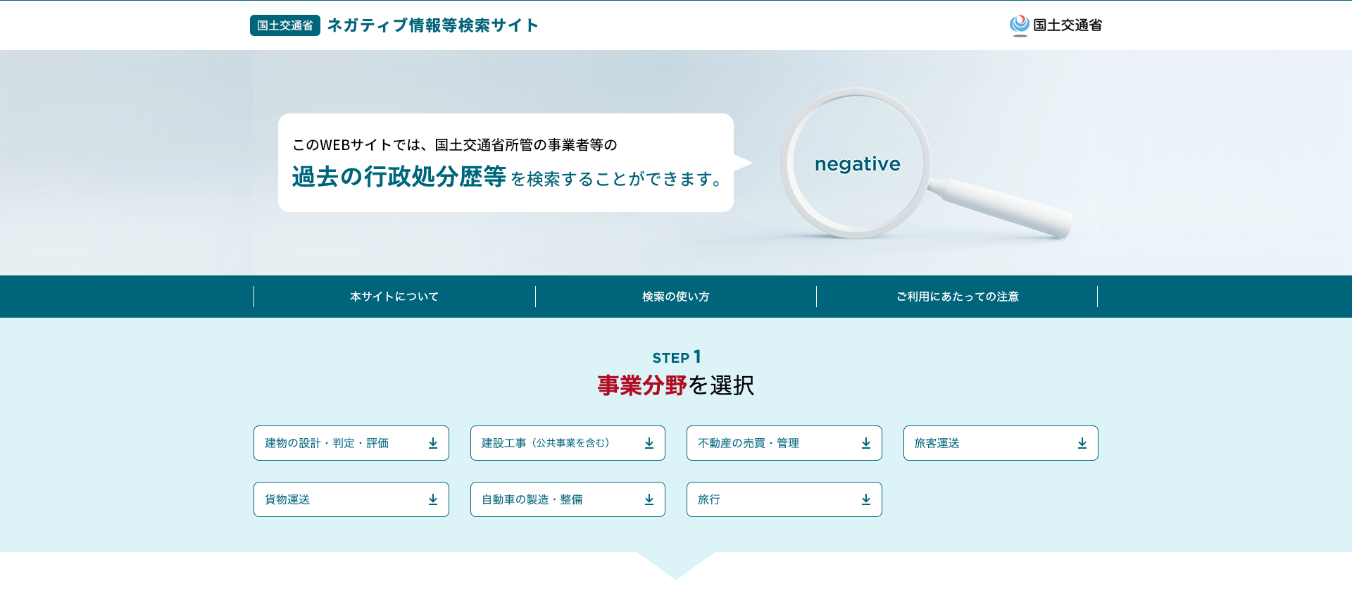The image size is (1352, 591).
Task: Select the 建物の設計・判定・評価 category
Action: pyautogui.click(x=327, y=443)
